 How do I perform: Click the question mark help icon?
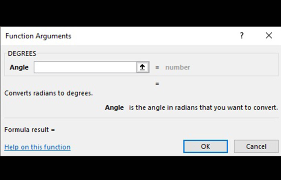point(242,36)
